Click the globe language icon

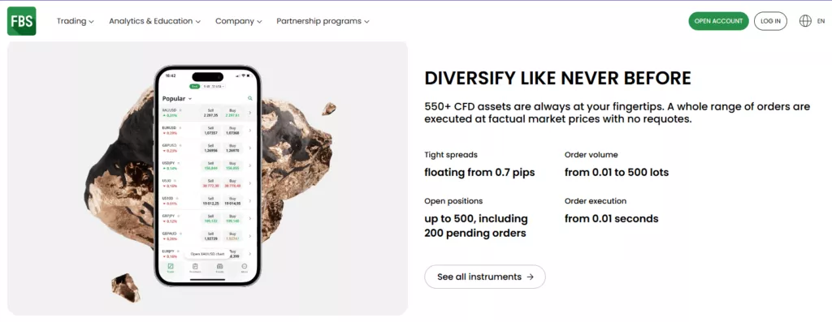pyautogui.click(x=805, y=21)
